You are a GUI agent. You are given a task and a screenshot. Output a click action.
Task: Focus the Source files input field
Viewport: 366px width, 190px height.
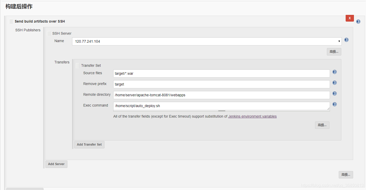pos(222,73)
